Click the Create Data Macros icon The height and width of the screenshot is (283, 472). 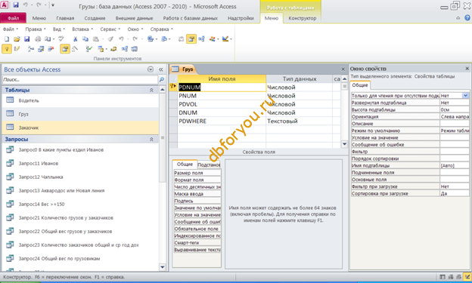click(101, 49)
